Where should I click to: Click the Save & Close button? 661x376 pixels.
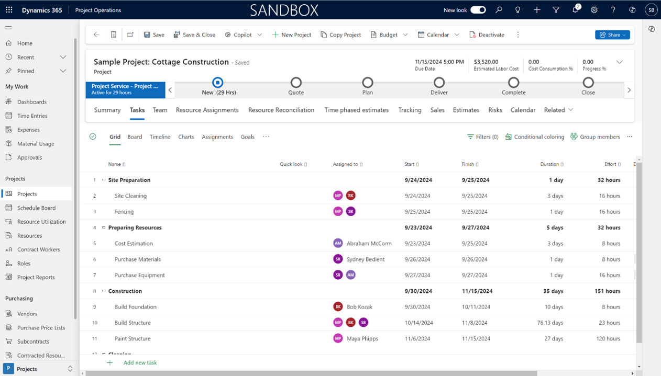click(194, 35)
